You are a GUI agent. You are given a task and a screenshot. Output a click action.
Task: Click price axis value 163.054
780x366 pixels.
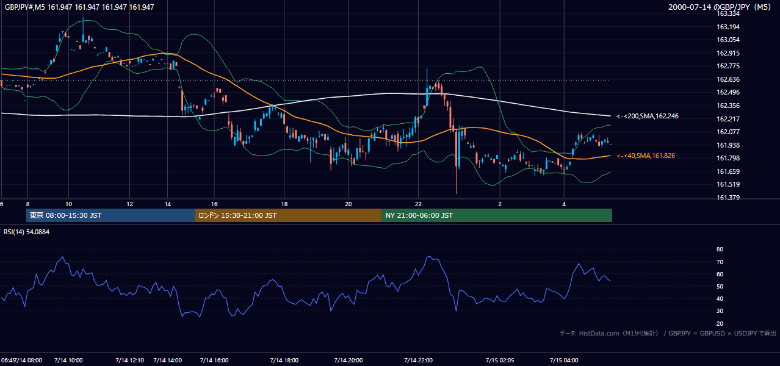(728, 40)
